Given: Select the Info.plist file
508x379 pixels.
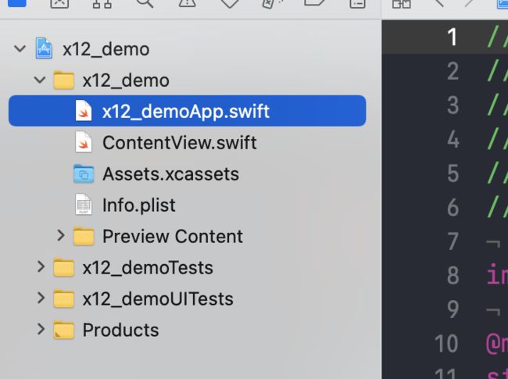Looking at the screenshot, I should click(x=188, y=205).
